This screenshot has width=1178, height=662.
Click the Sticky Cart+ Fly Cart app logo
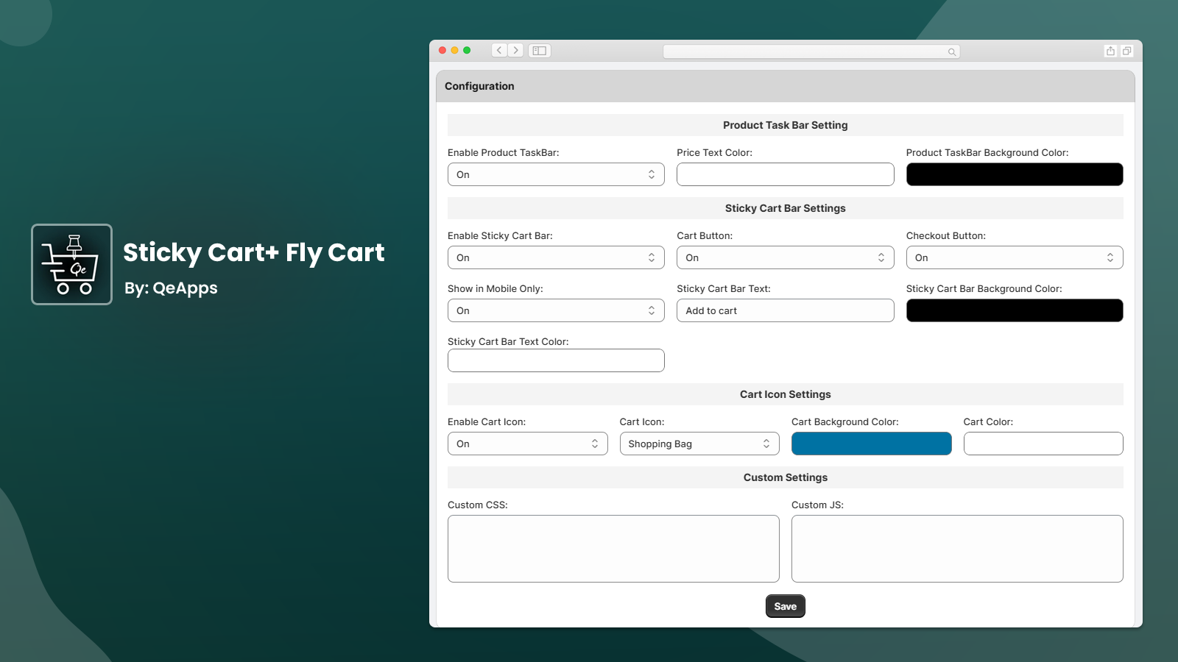point(71,264)
